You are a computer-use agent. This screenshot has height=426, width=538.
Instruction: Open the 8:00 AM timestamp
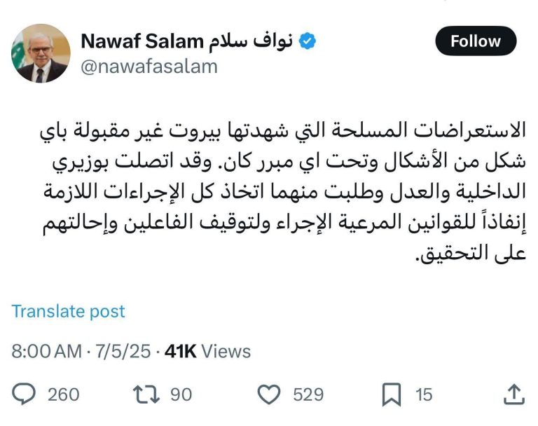(x=47, y=352)
